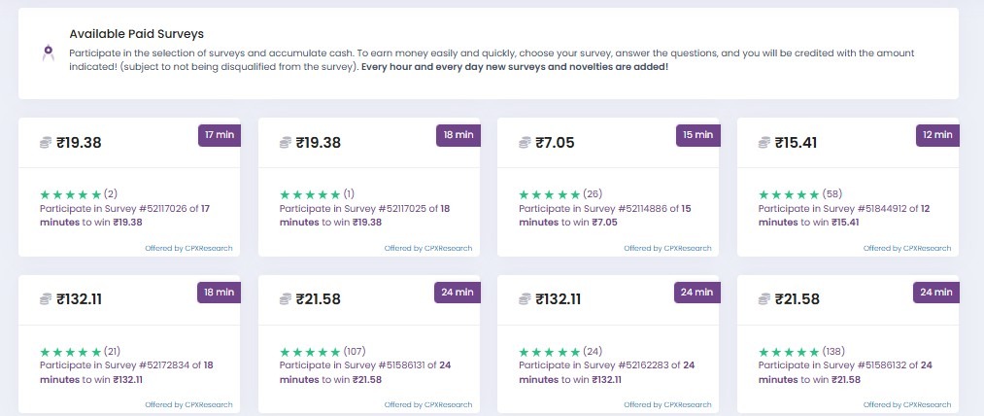Select the 15 min duration badge

pos(697,135)
